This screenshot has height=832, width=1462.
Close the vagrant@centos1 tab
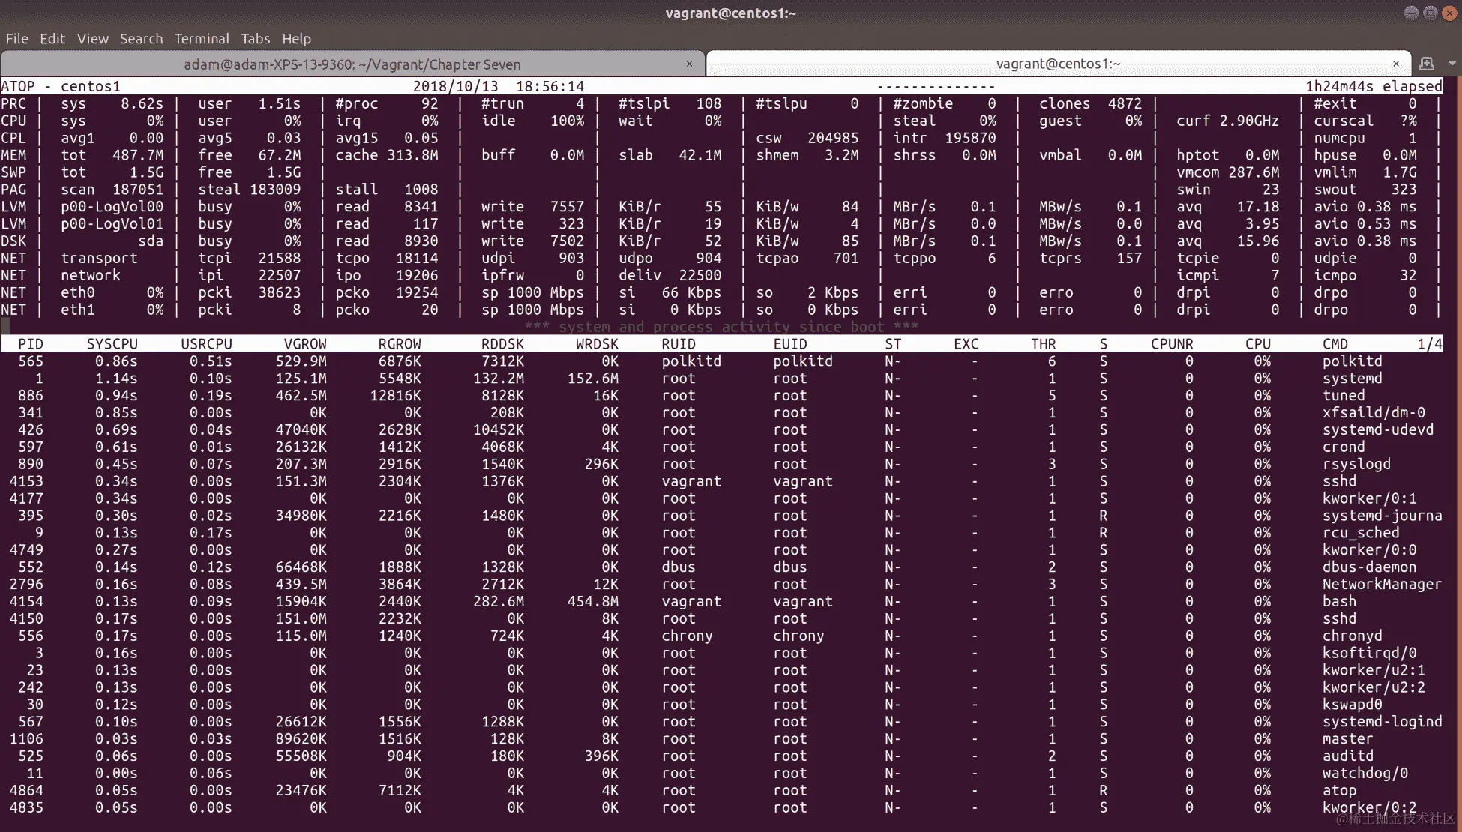1395,64
